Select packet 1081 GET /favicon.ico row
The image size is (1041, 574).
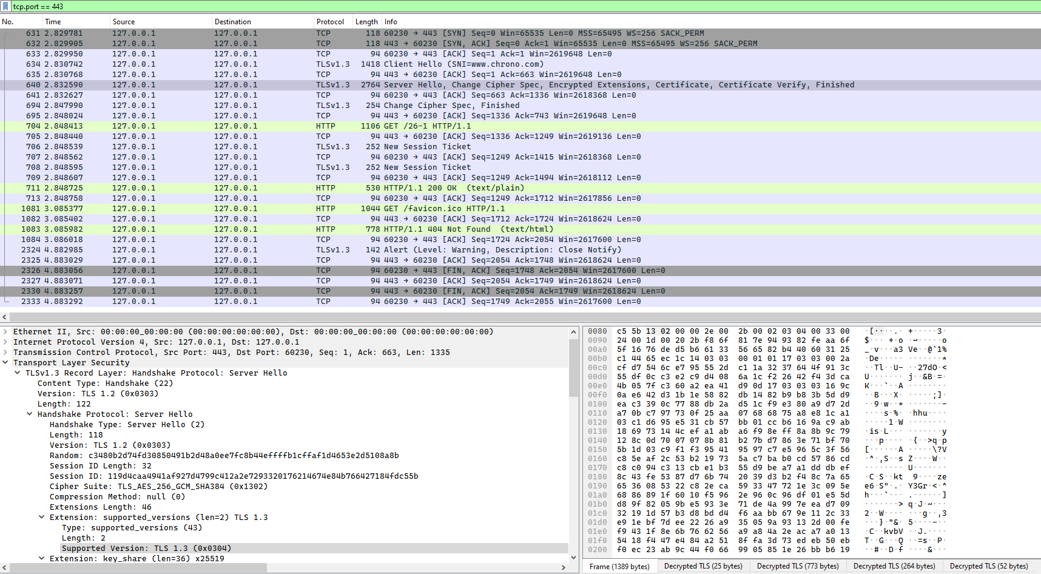pos(520,208)
